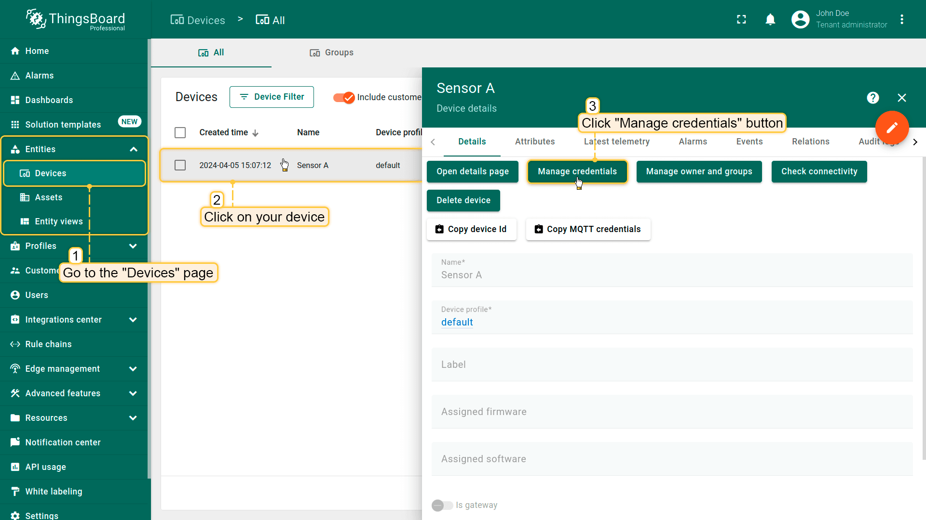Expand the Profiles menu section
Viewport: 926px width, 520px height.
133,246
